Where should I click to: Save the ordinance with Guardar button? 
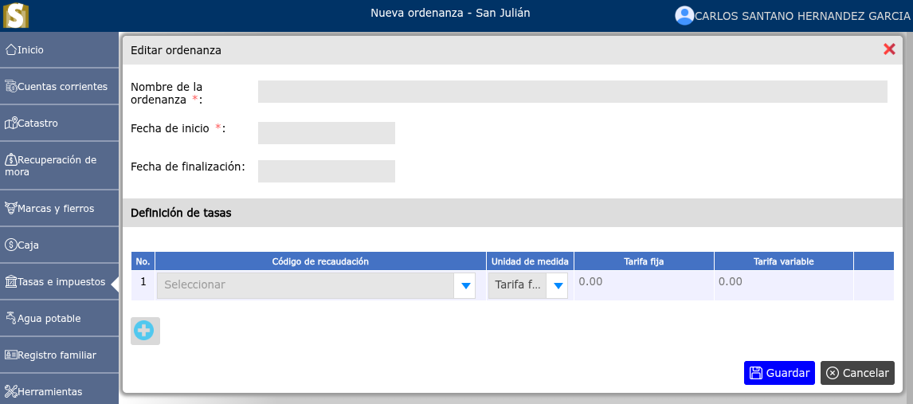[x=779, y=373]
